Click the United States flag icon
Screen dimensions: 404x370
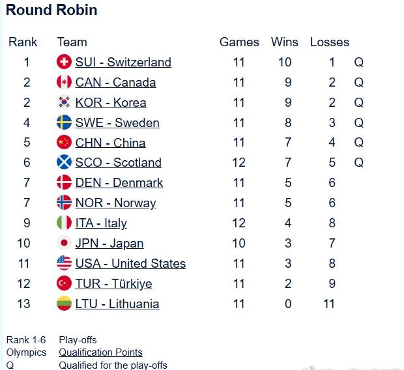point(64,263)
